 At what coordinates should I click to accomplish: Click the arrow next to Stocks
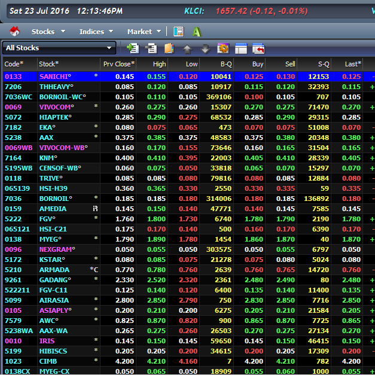[x=63, y=31]
